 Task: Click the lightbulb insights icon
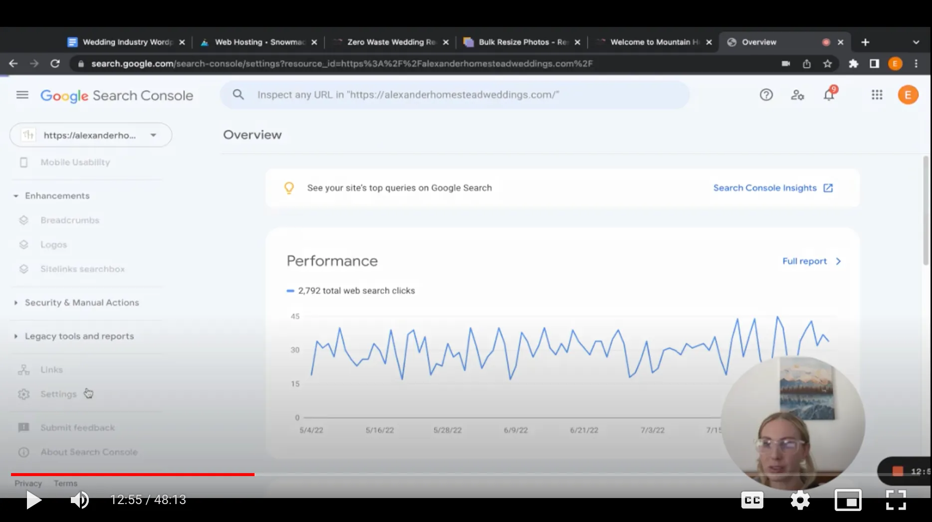tap(289, 188)
